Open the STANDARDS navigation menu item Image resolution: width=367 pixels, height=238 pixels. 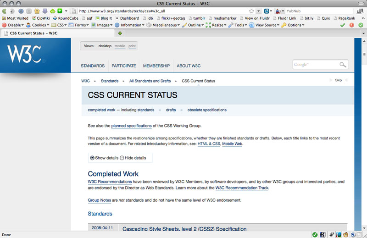point(93,66)
